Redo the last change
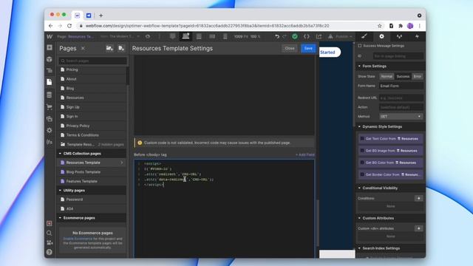This screenshot has width=473, height=266. [x=284, y=36]
